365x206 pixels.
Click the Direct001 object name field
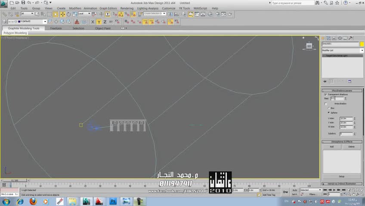[340, 44]
